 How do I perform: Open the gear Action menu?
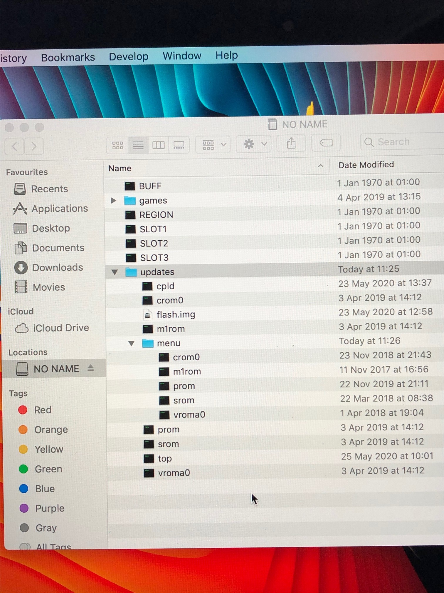(x=254, y=144)
